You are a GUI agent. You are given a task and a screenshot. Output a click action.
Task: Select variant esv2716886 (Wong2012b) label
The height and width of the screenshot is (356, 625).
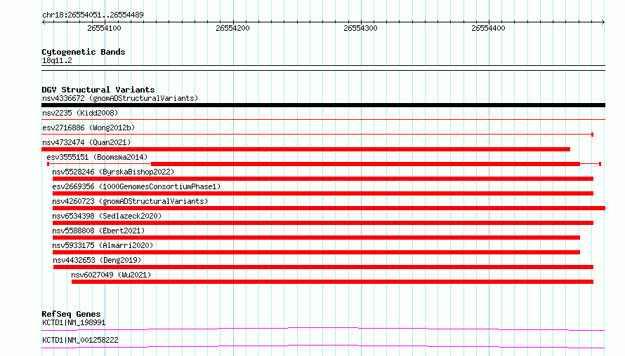(x=88, y=128)
